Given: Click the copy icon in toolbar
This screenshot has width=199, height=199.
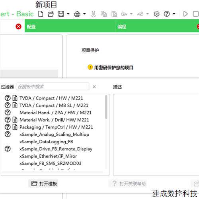Looking at the screenshot, I should click(103, 14).
